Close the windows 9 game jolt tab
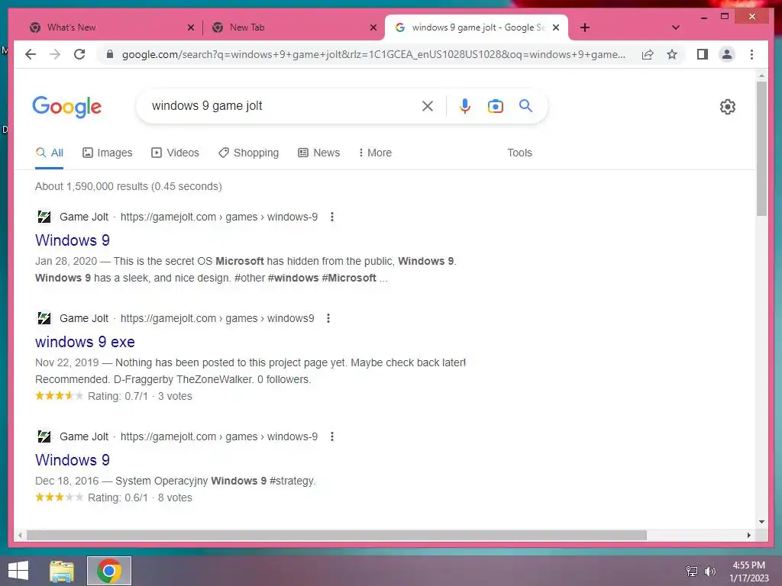This screenshot has width=782, height=586. tap(556, 27)
